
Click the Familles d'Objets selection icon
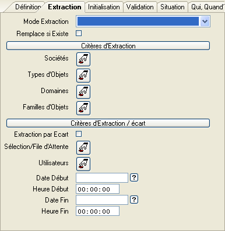click(83, 108)
